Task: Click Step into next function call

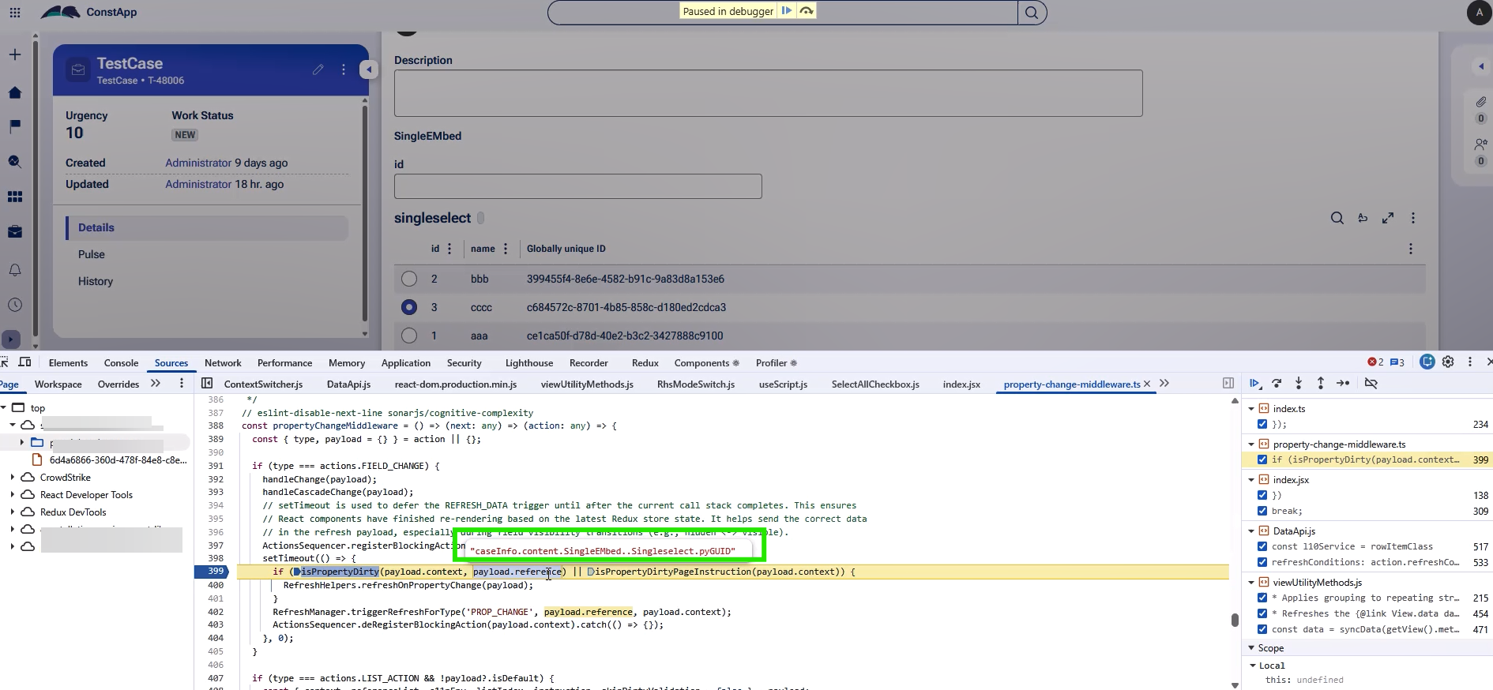Action: (1299, 383)
